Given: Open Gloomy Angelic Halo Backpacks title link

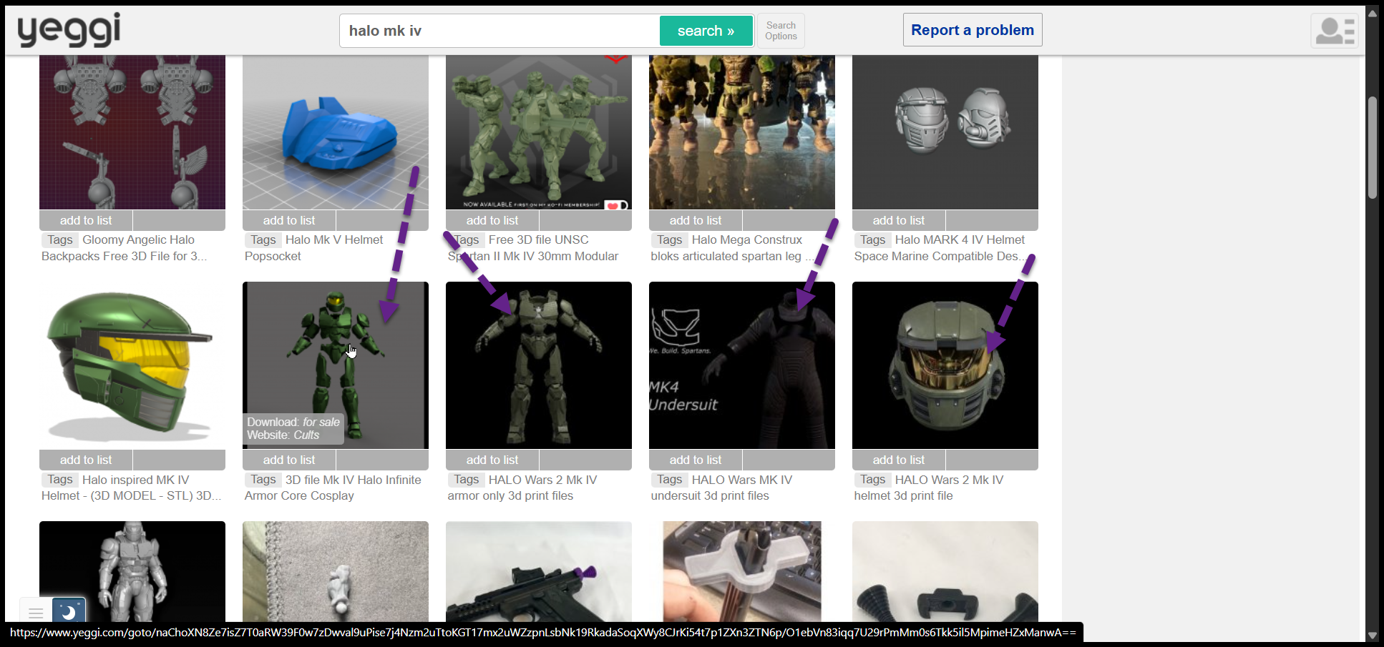Looking at the screenshot, I should click(x=125, y=248).
